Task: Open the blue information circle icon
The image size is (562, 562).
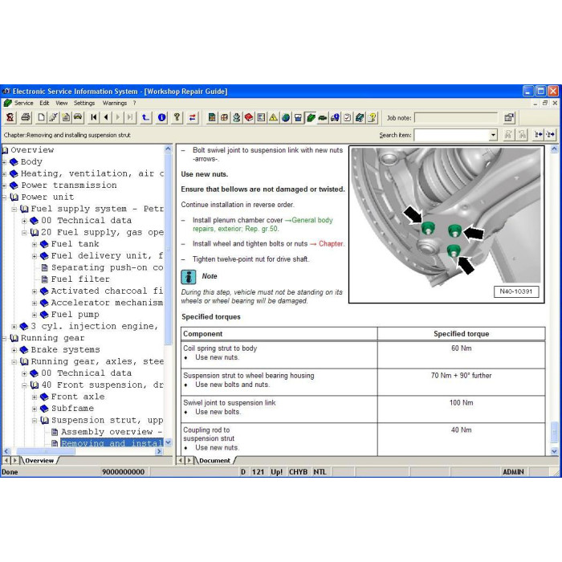Action: pyautogui.click(x=161, y=117)
